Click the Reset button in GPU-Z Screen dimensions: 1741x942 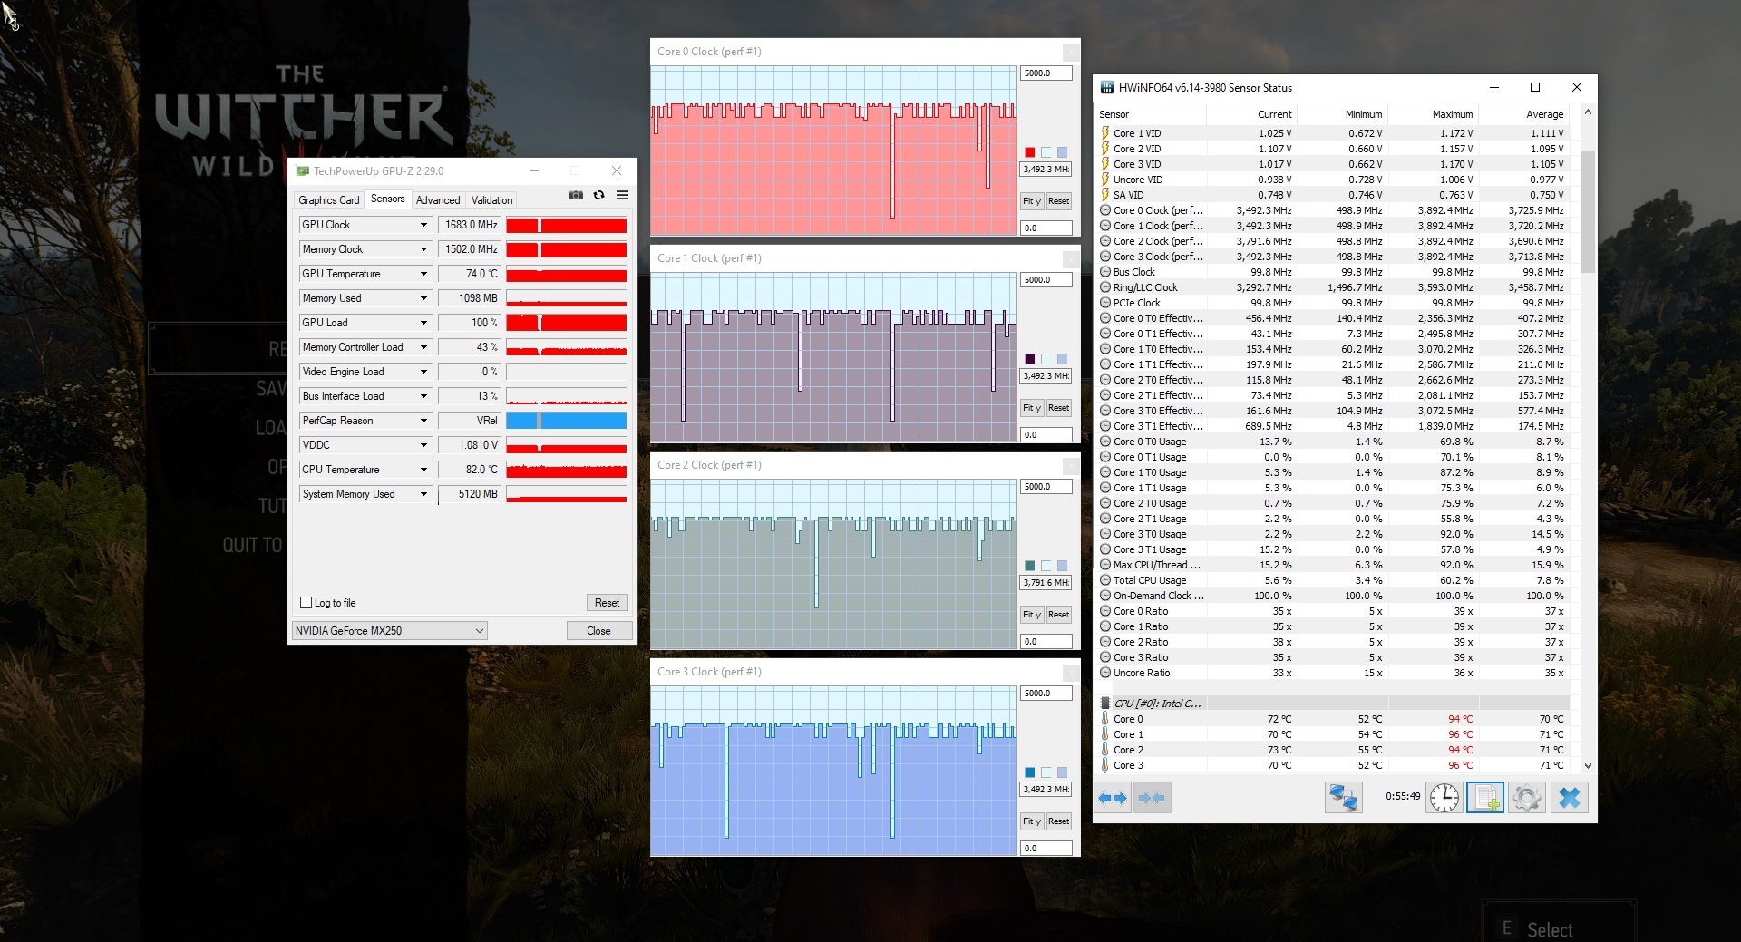607,603
